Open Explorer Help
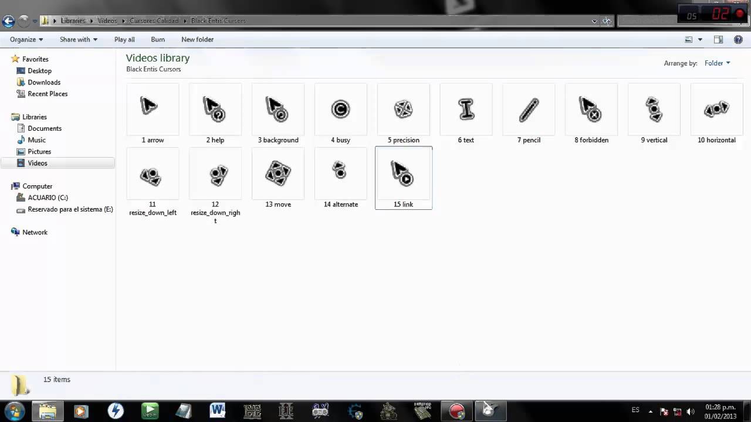The image size is (751, 422). (x=739, y=39)
